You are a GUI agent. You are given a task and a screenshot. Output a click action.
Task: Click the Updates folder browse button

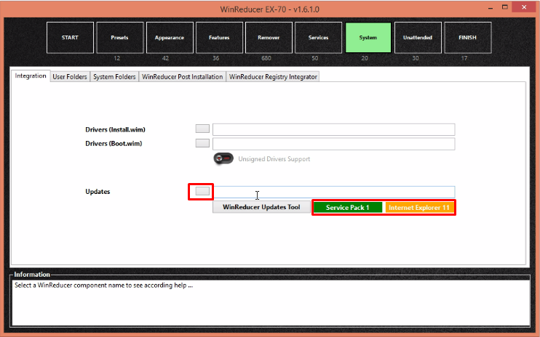(202, 191)
